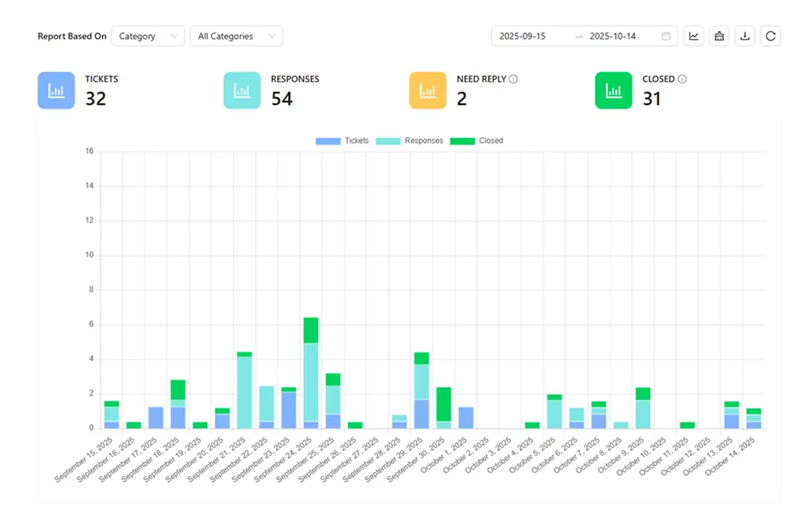Open the Category report type dropdown
This screenshot has height=516, width=809.
[148, 36]
